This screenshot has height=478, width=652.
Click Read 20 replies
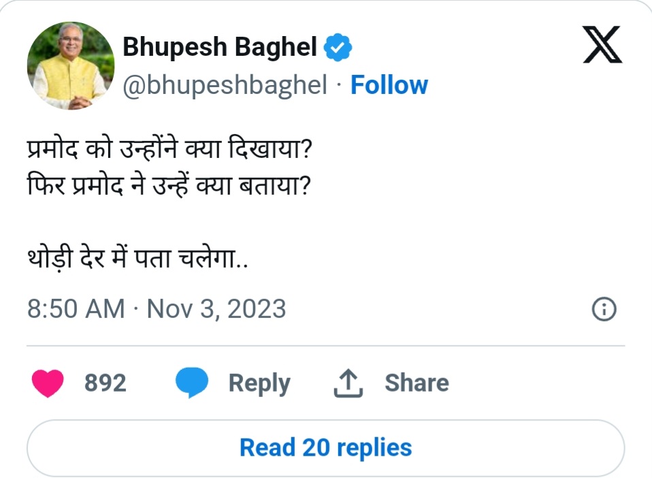point(325,447)
